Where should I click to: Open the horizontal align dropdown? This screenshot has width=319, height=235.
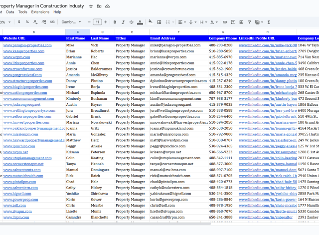pyautogui.click(x=182, y=22)
